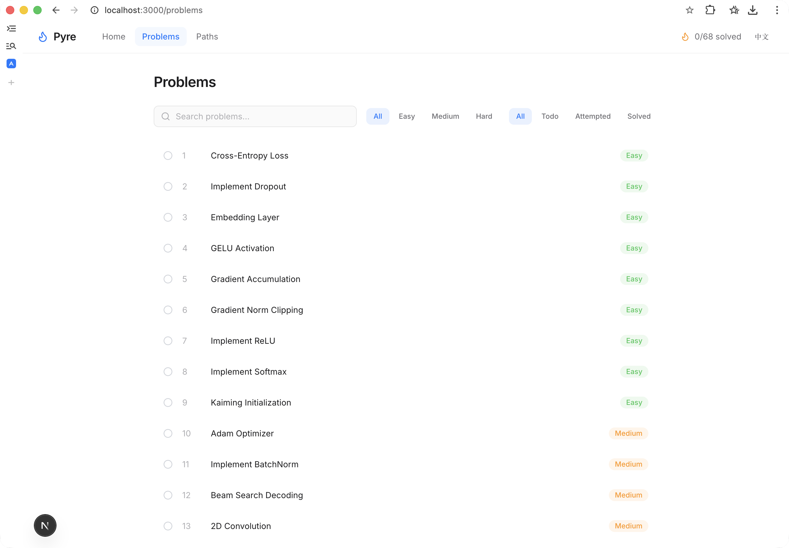Click the Next.js N dev badge
Image resolution: width=789 pixels, height=548 pixels.
click(45, 525)
